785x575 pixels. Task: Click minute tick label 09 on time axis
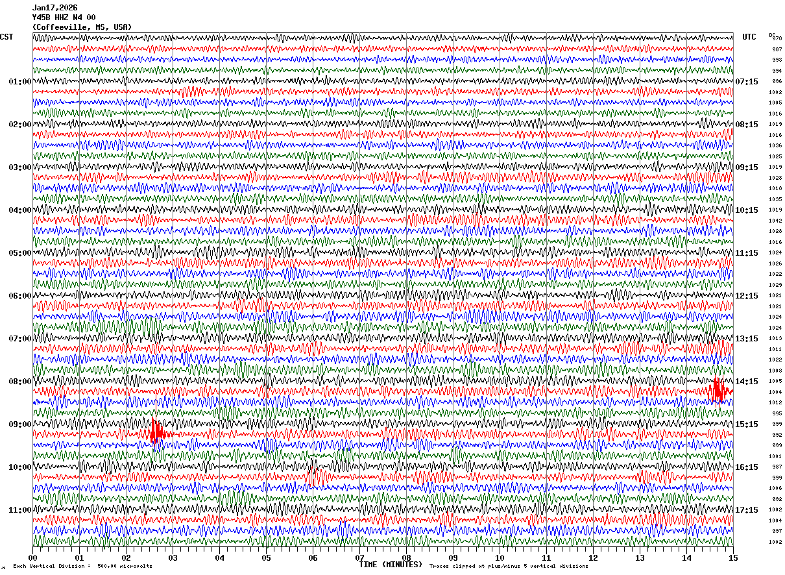[453, 557]
